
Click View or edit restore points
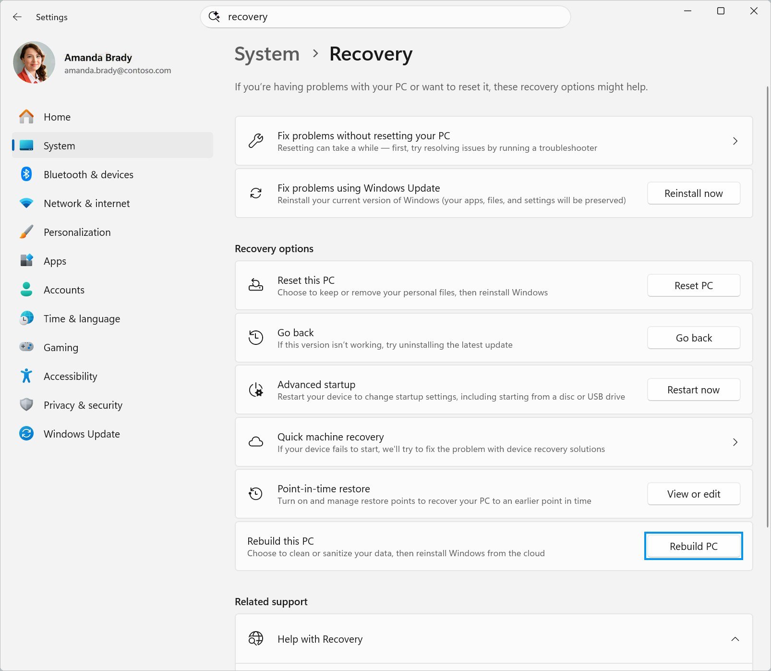pos(693,494)
